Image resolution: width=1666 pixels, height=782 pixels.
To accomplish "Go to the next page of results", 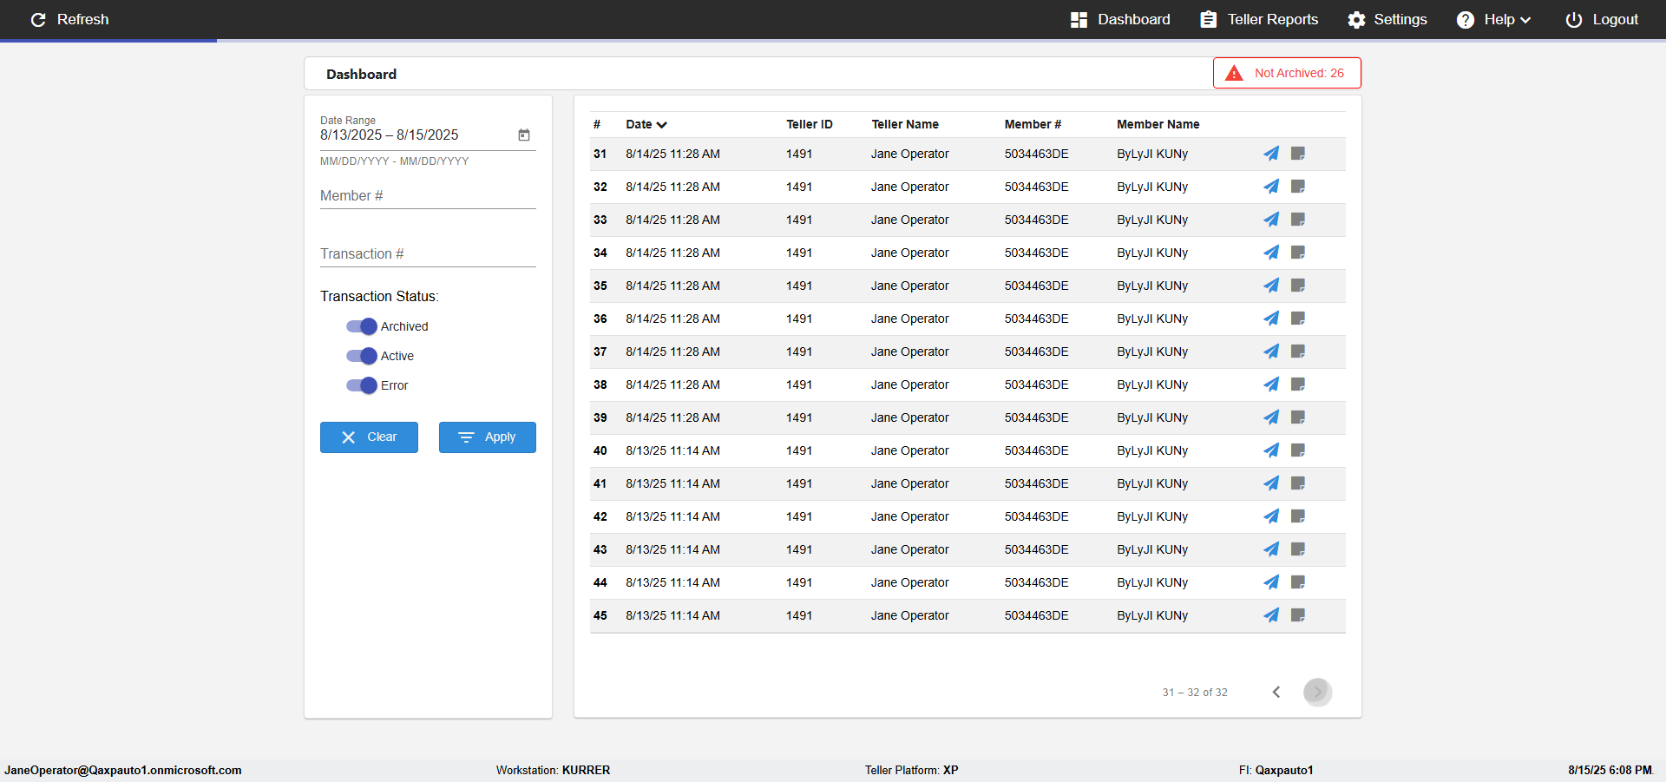I will [x=1317, y=692].
